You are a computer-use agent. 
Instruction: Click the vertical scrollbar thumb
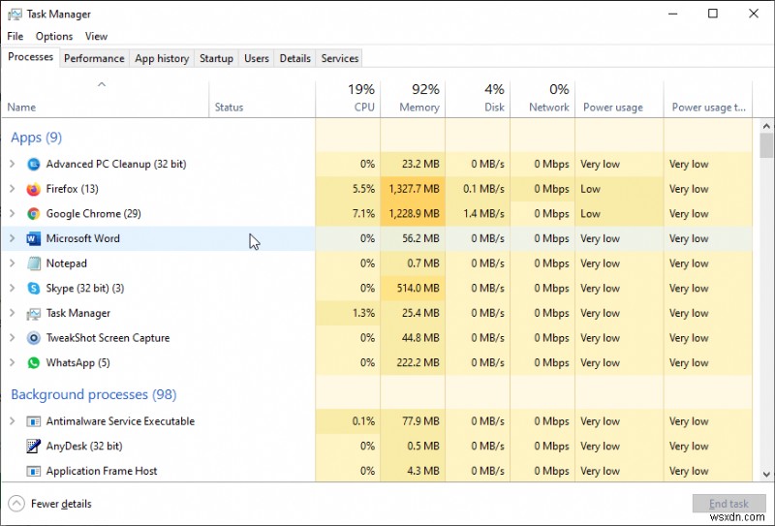coord(766,146)
